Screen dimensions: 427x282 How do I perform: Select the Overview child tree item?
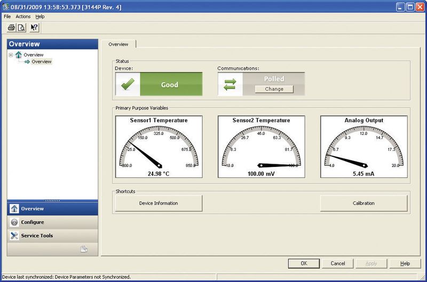tap(41, 62)
